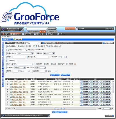Open 担当者登録 for row 9
Image resolution: width=116 pixels, height=119 pixels.
(x=106, y=102)
